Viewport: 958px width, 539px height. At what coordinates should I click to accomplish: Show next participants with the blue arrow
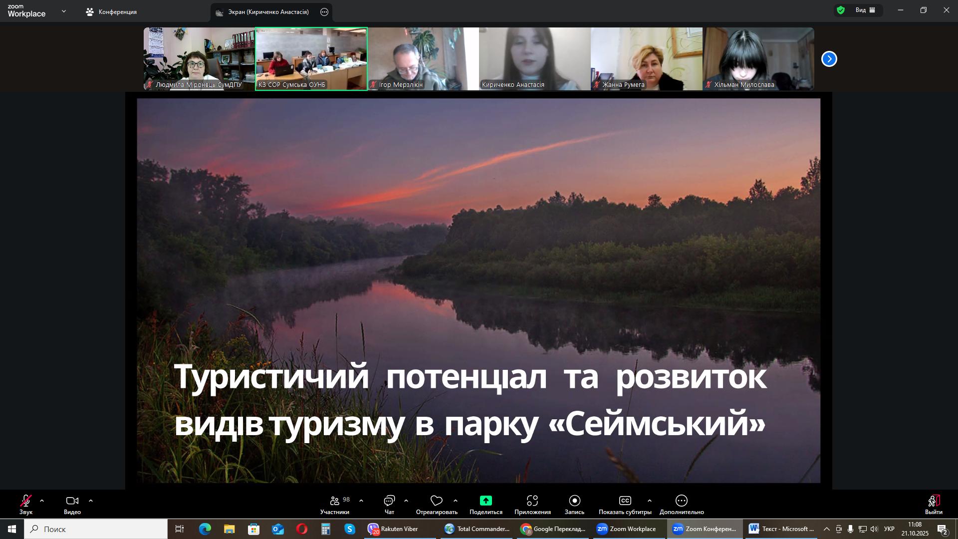[x=829, y=59]
